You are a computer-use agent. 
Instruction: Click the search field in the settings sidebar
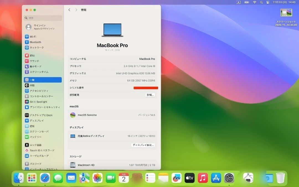click(42, 18)
